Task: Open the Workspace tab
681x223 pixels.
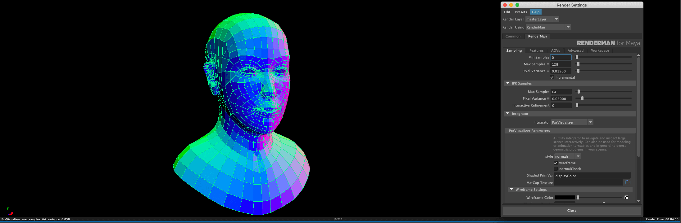Action: coord(600,50)
